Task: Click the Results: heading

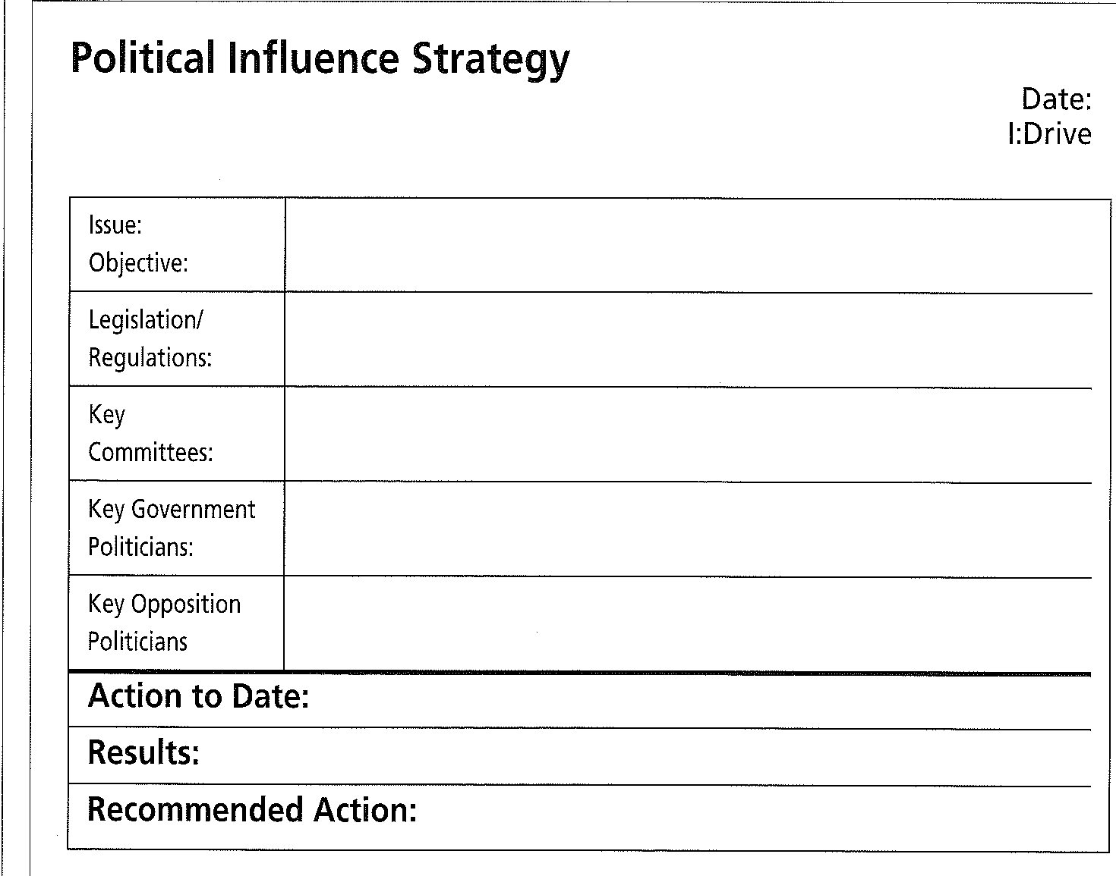Action: tap(143, 752)
